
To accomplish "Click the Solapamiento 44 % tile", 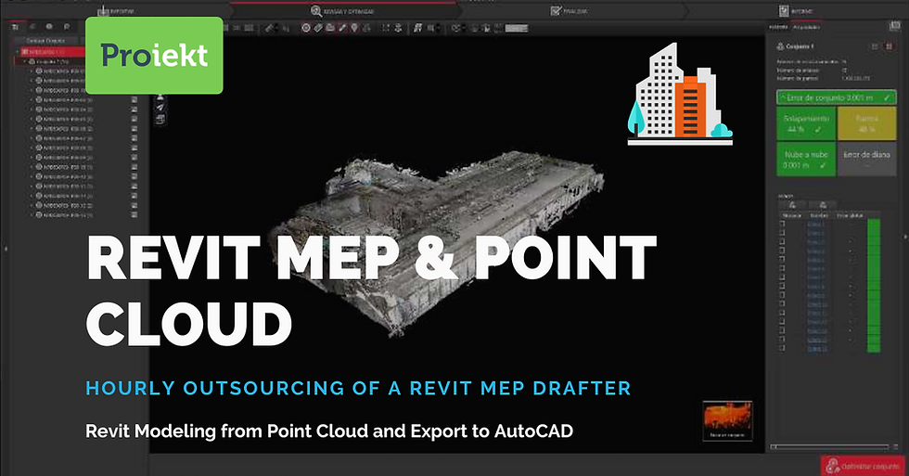I will (806, 123).
